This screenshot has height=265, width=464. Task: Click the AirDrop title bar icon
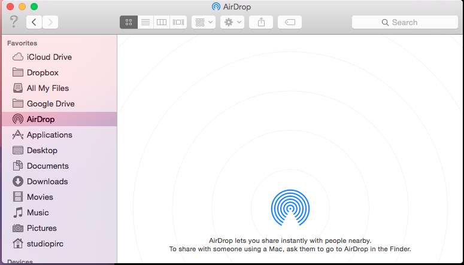click(216, 7)
